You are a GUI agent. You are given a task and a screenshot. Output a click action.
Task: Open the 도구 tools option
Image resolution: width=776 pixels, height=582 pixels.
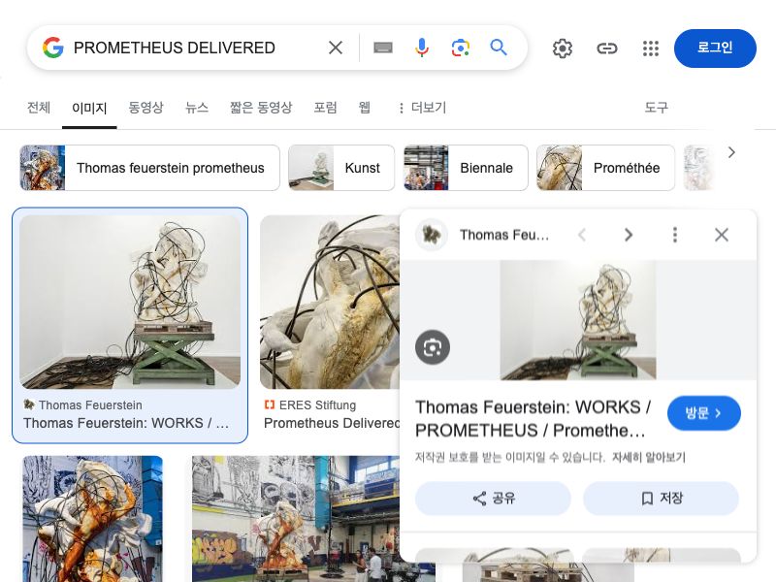tap(657, 108)
